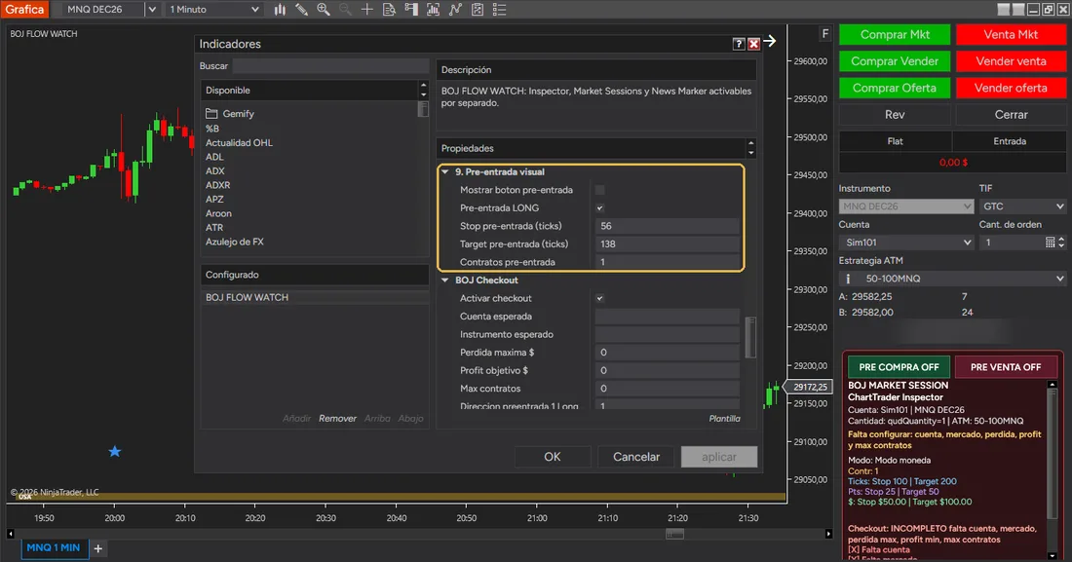Click the F button on the chart
The height and width of the screenshot is (562, 1072).
(825, 33)
